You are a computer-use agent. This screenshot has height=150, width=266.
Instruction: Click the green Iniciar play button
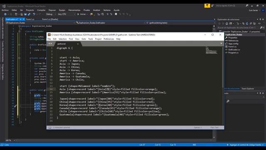tap(78, 14)
